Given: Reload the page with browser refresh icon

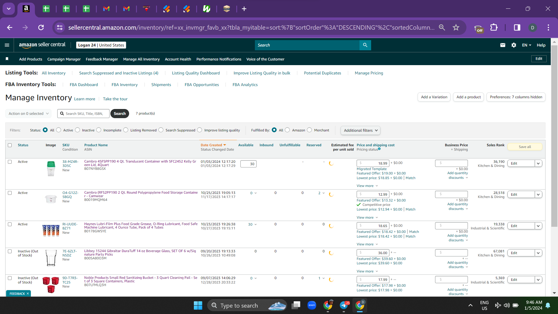Looking at the screenshot, I should coord(41,27).
